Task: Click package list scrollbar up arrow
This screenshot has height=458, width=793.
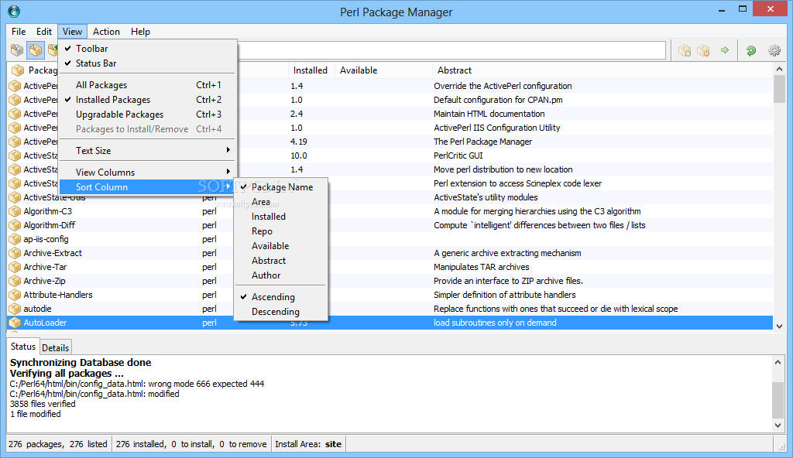Action: click(779, 70)
